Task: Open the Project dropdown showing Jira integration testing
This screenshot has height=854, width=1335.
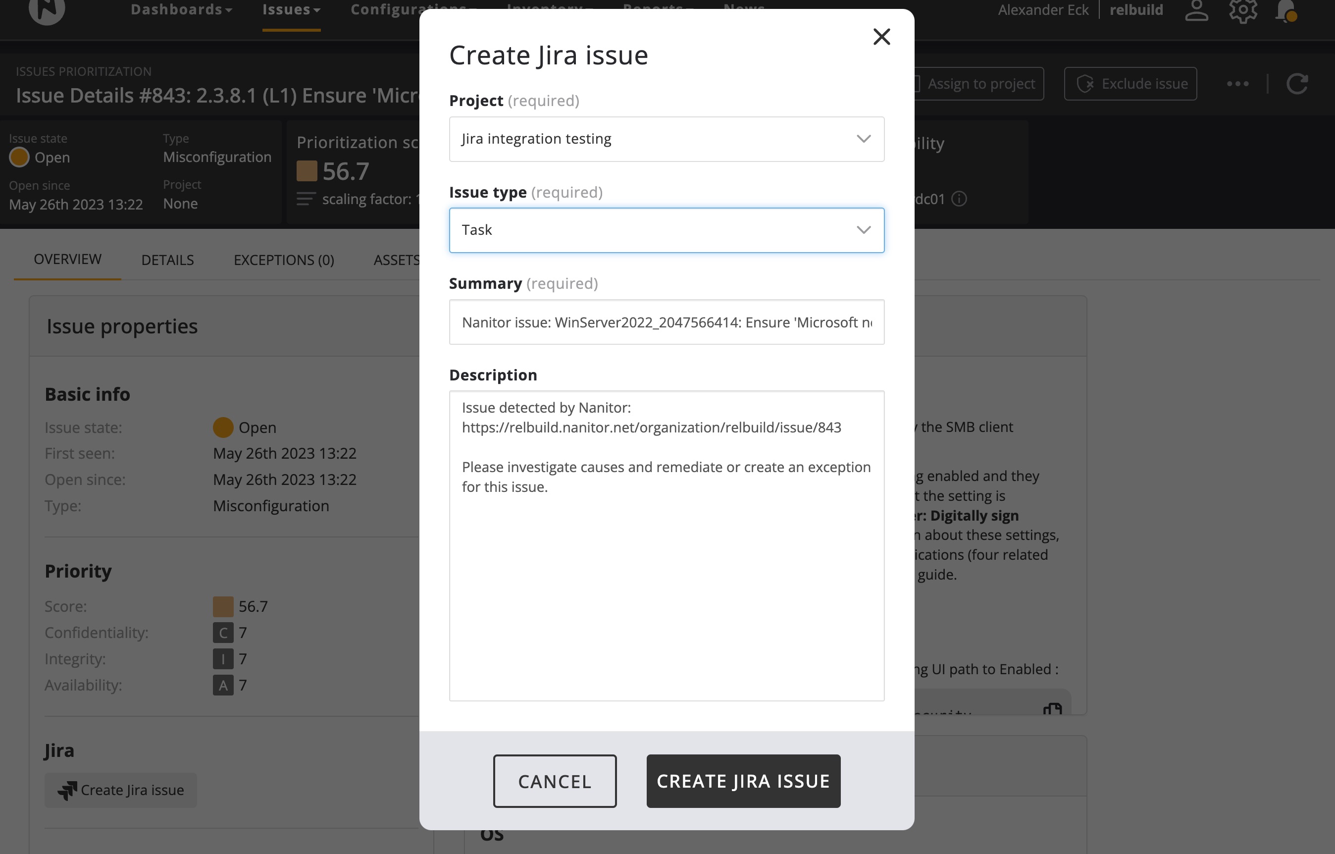Action: pos(667,139)
